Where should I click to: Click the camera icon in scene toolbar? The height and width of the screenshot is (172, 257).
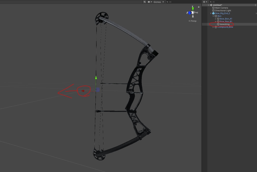pyautogui.click(x=149, y=2)
